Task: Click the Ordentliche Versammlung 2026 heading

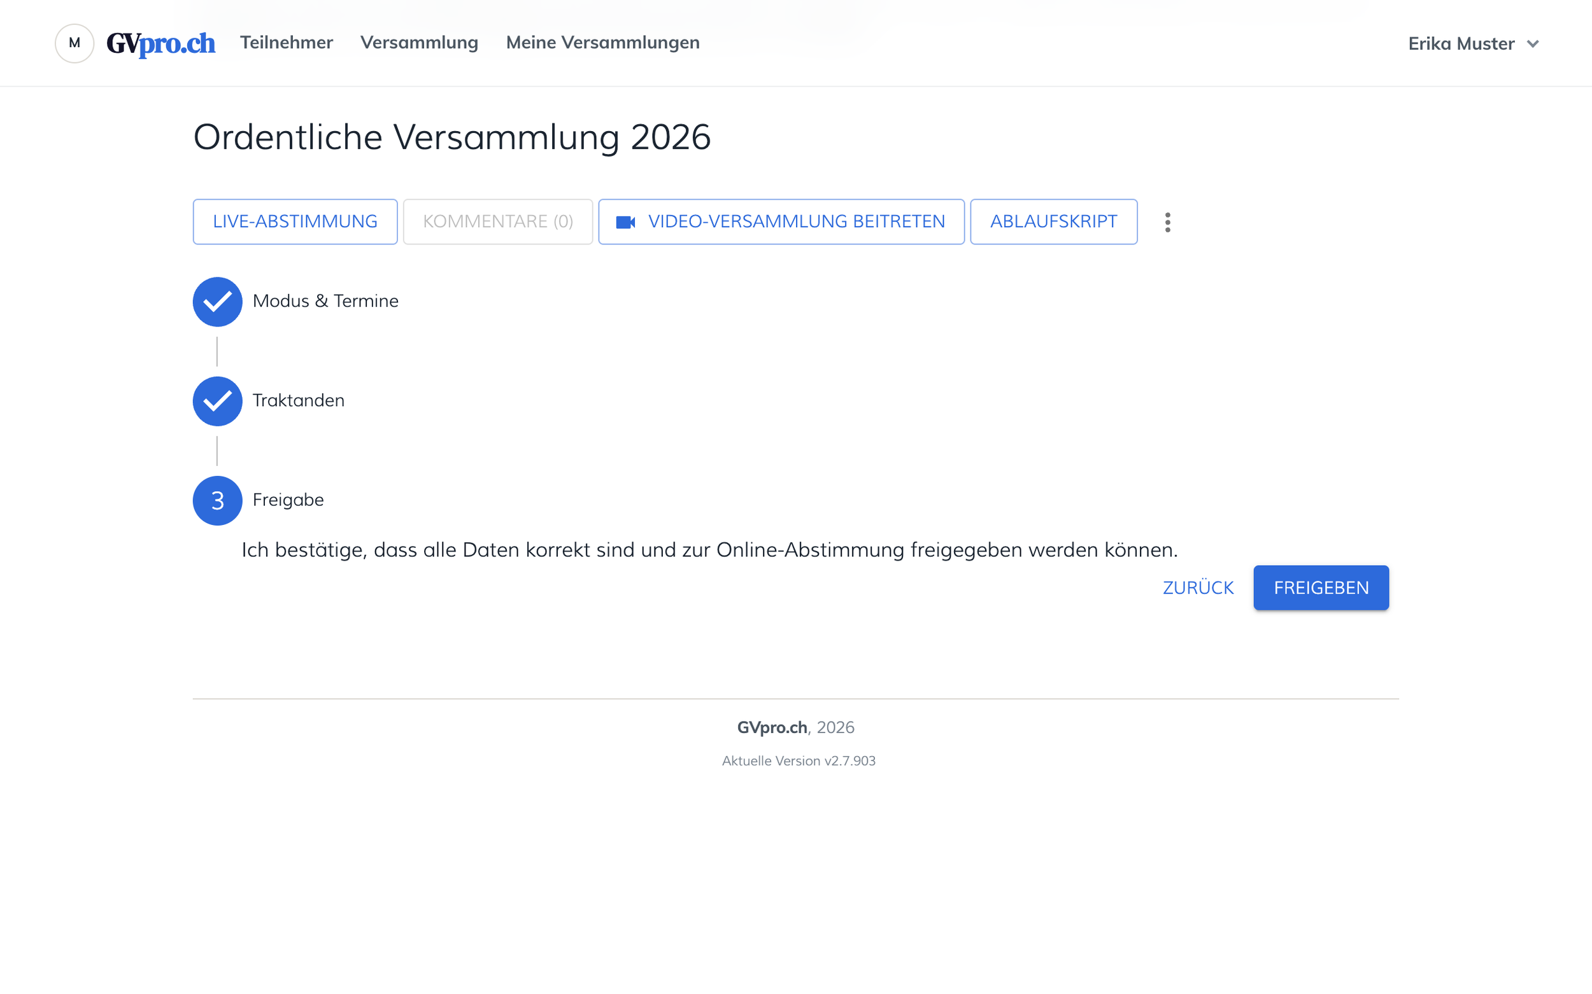Action: pos(452,137)
